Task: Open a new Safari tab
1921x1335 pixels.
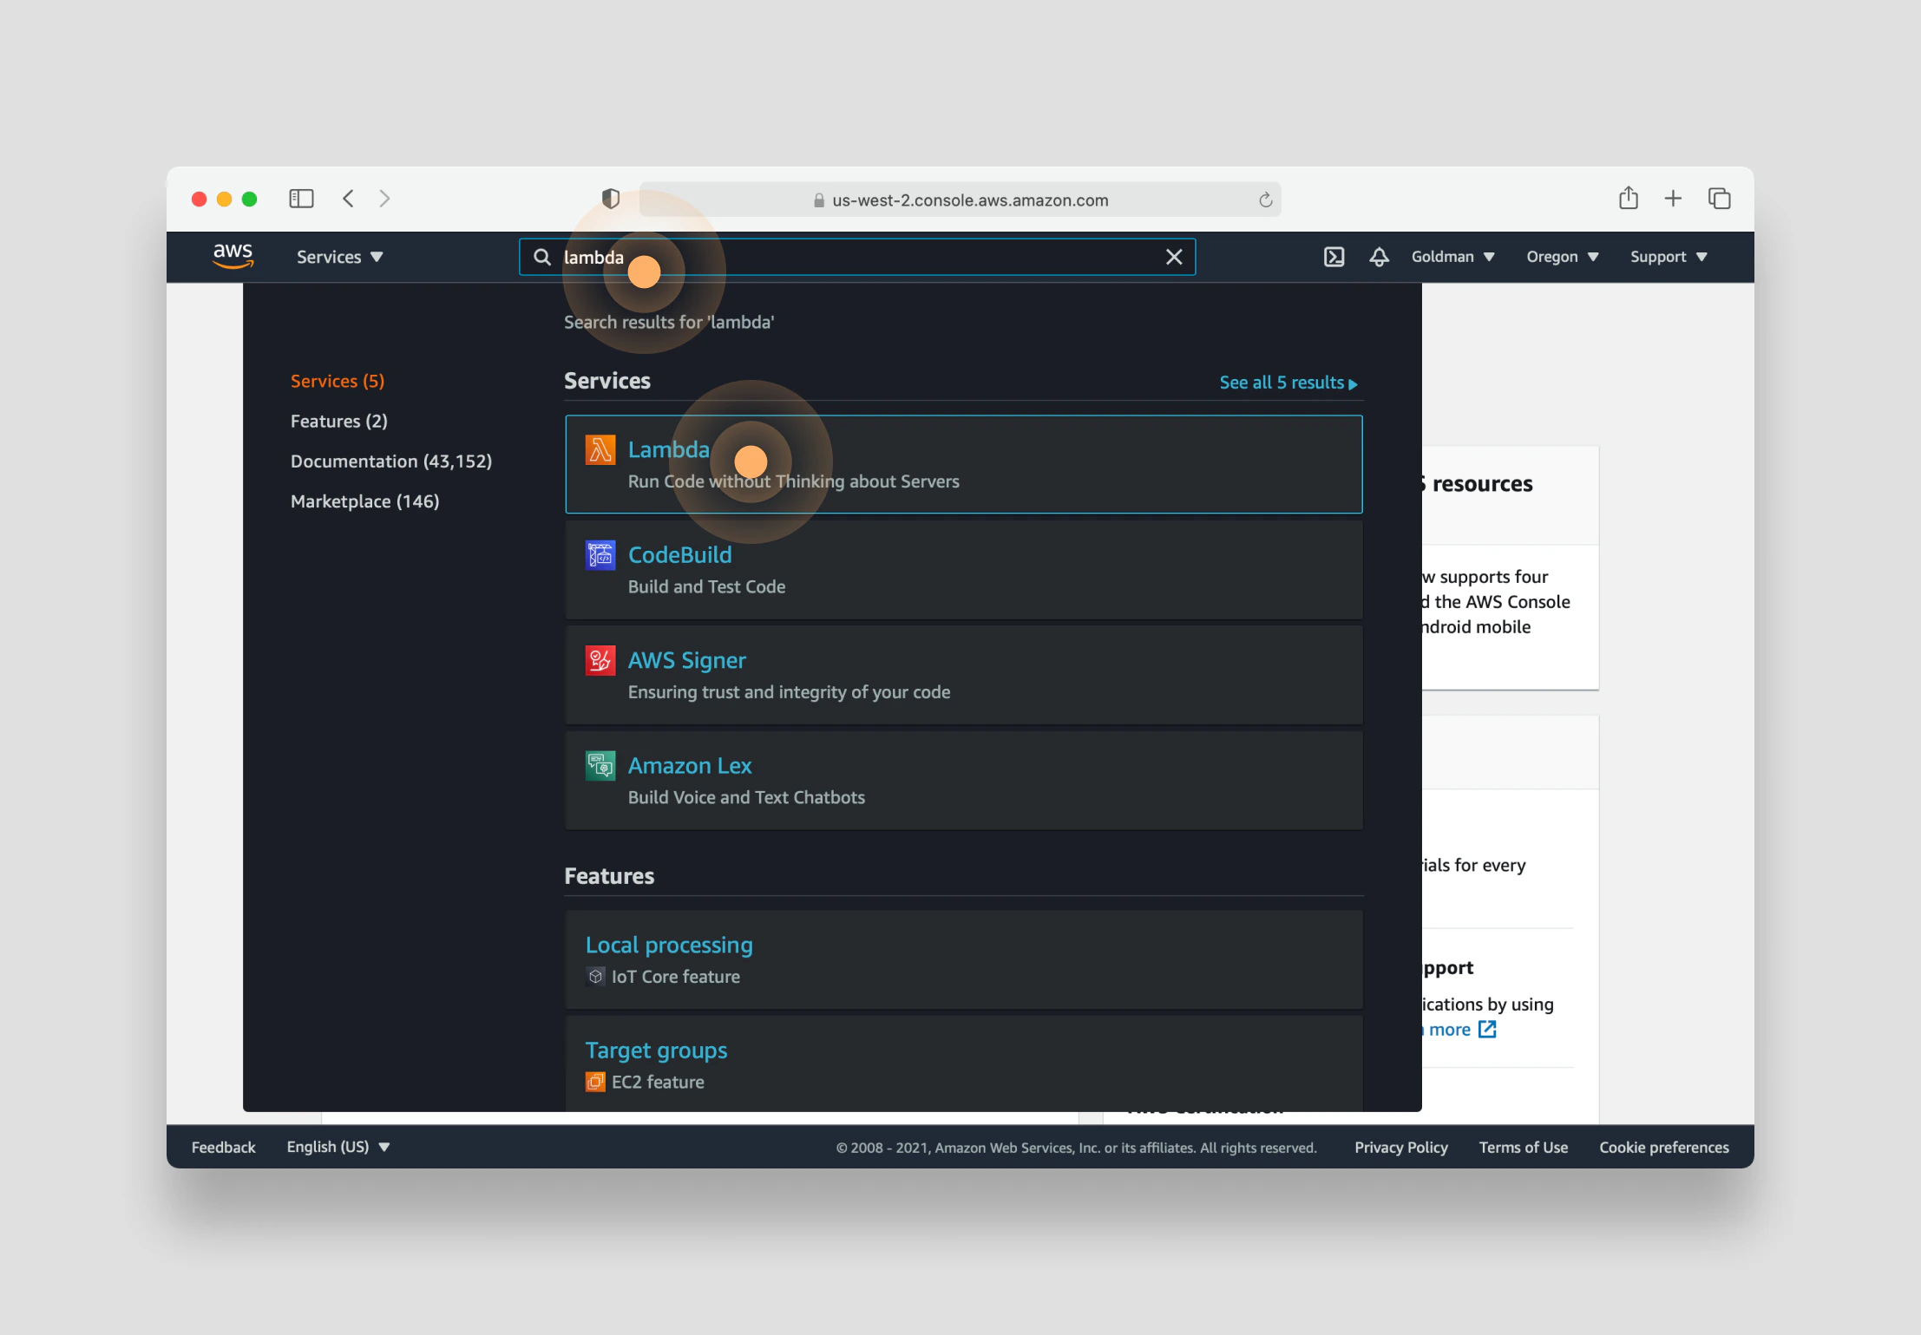Action: tap(1674, 199)
